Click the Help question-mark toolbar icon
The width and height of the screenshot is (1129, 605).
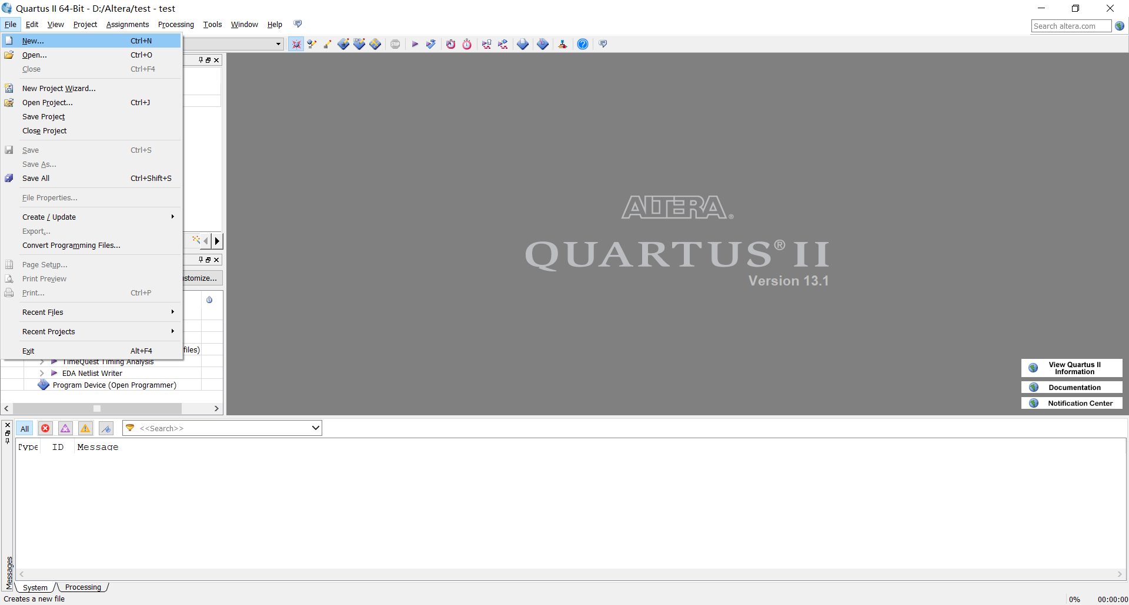coord(582,43)
